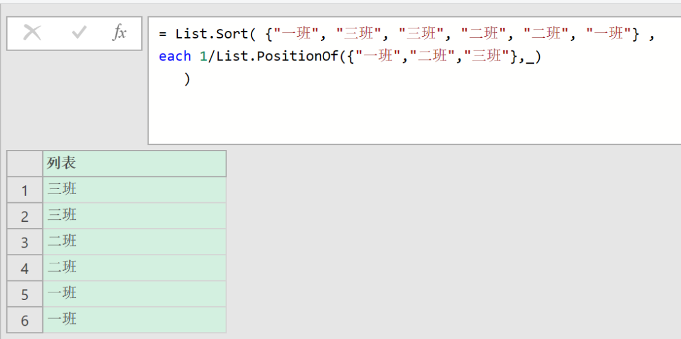This screenshot has height=339, width=681.
Task: Click the blank top-left corner table cell
Action: click(25, 163)
